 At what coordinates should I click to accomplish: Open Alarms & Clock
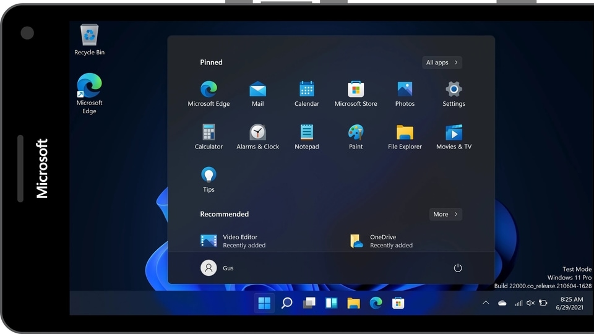click(257, 137)
